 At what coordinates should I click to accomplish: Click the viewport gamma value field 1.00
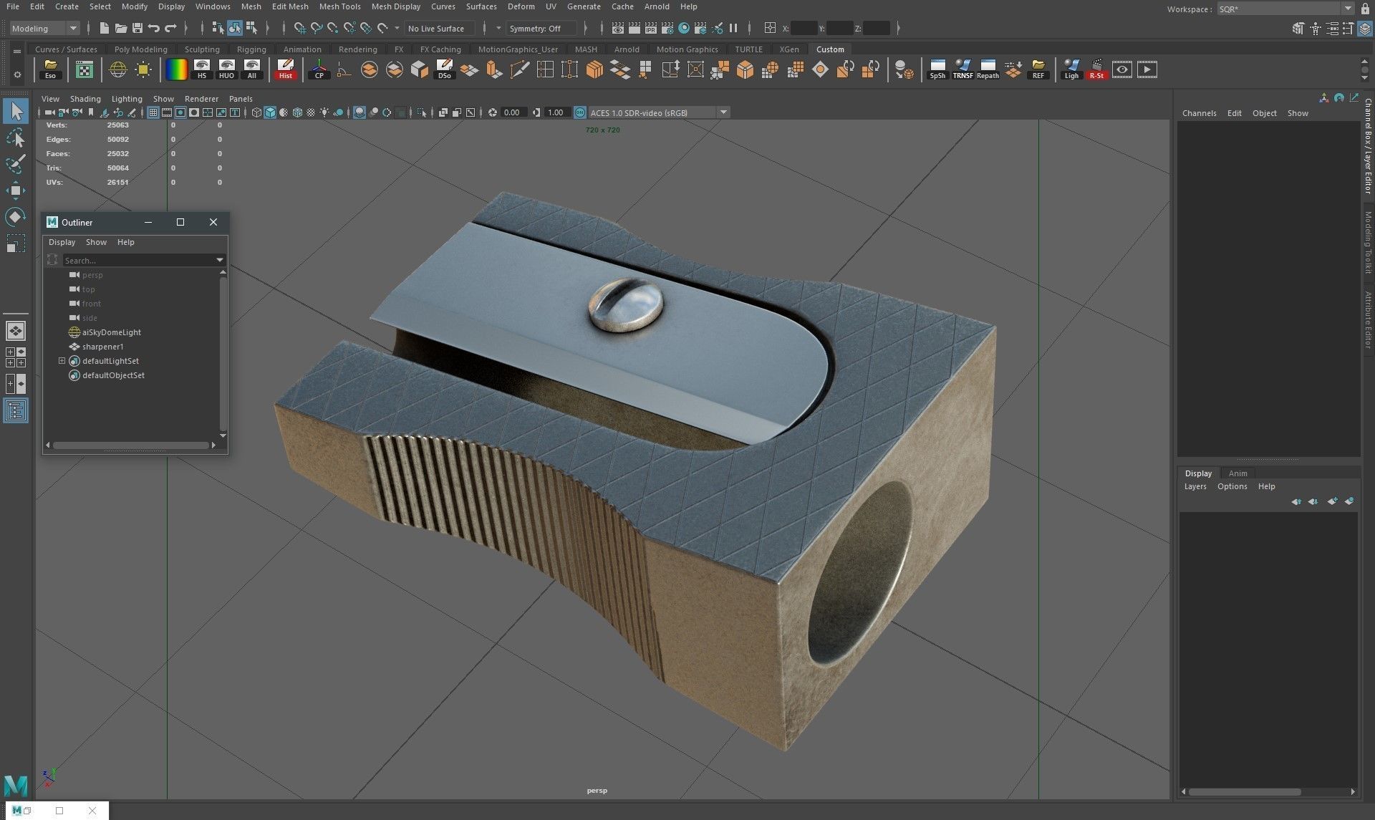tap(556, 112)
